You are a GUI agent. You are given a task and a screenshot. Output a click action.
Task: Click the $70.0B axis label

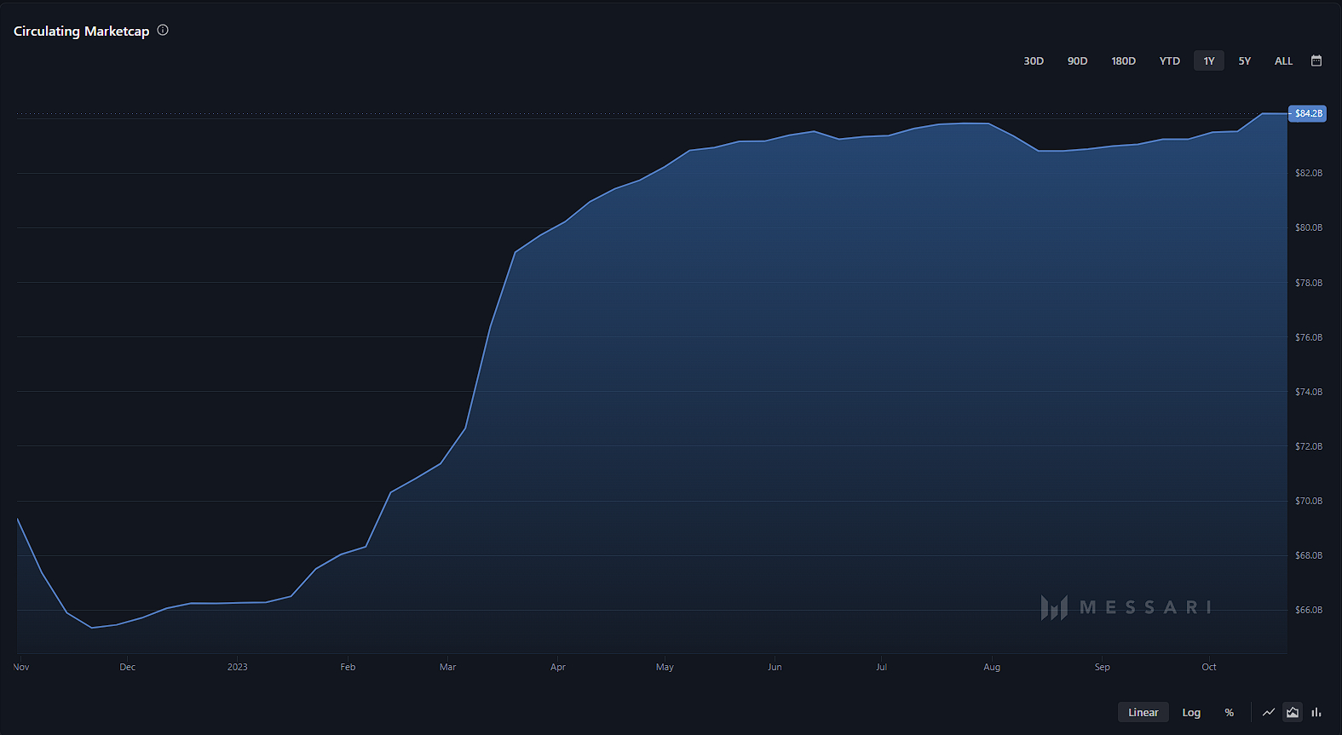1309,501
